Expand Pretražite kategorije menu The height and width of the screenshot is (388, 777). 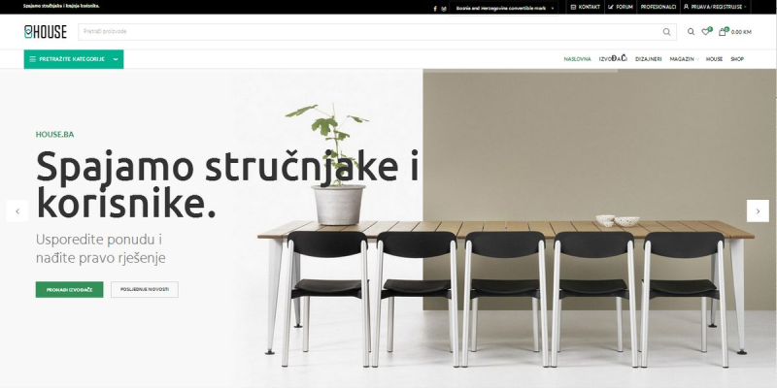point(74,59)
